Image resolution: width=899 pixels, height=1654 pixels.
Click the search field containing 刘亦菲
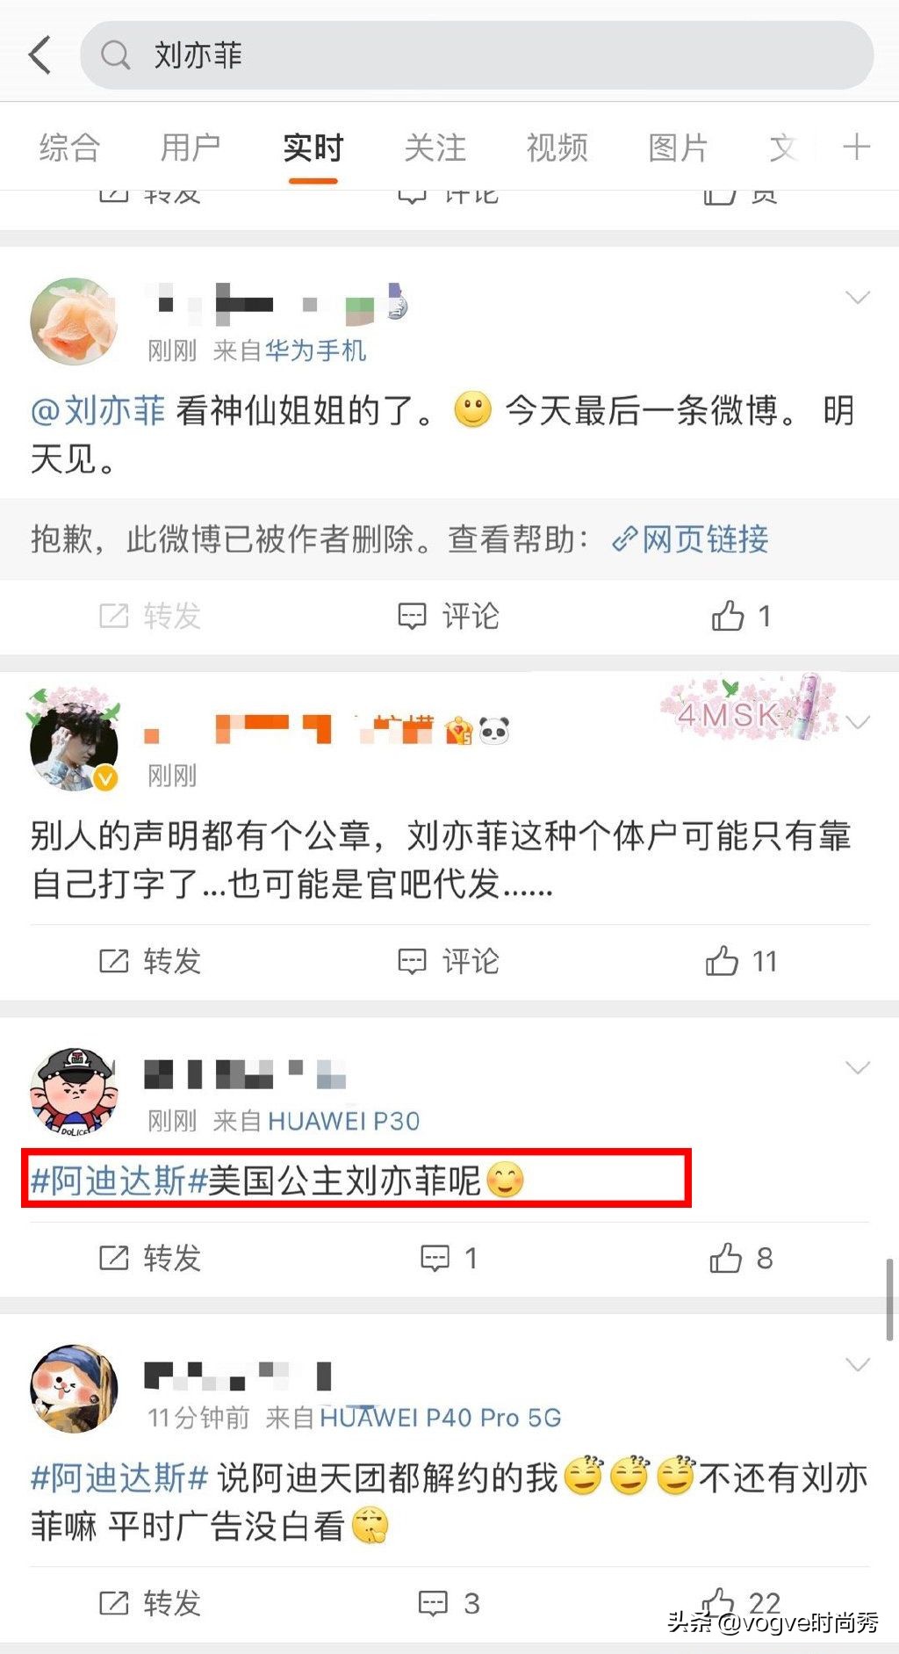pyautogui.click(x=477, y=55)
